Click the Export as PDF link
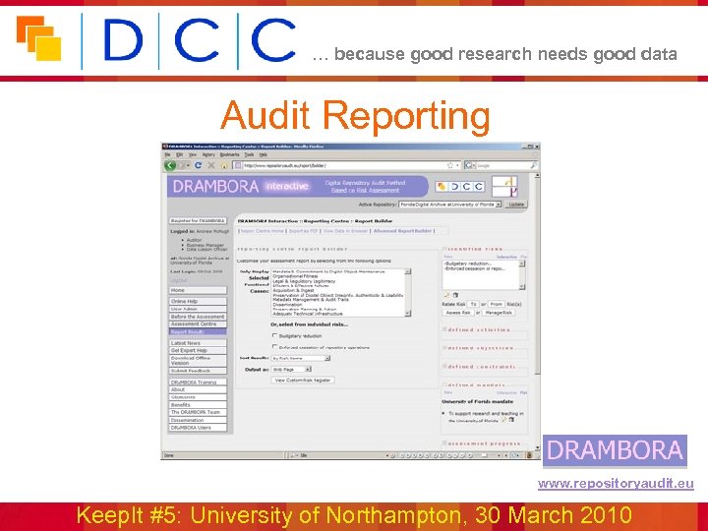Screen dimensions: 708x531 coord(304,231)
